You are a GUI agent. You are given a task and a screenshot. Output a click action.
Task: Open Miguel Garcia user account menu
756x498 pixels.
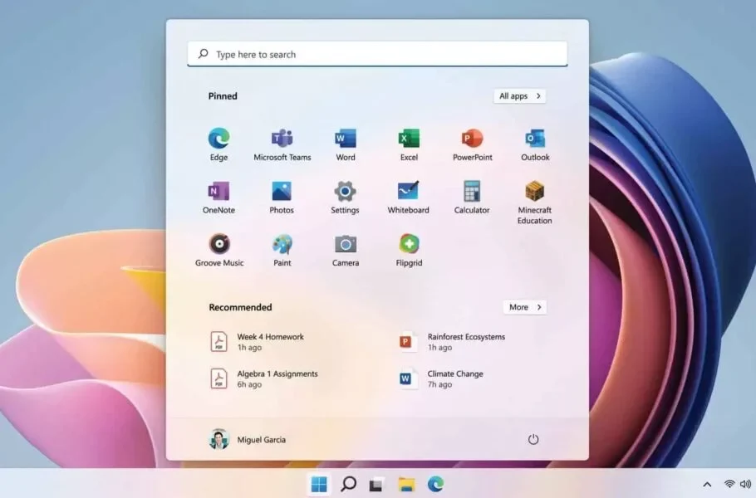(x=248, y=439)
